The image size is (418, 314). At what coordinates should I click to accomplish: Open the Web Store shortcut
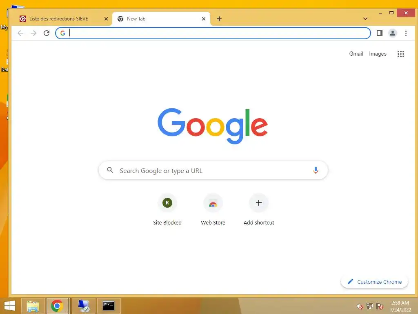[213, 211]
